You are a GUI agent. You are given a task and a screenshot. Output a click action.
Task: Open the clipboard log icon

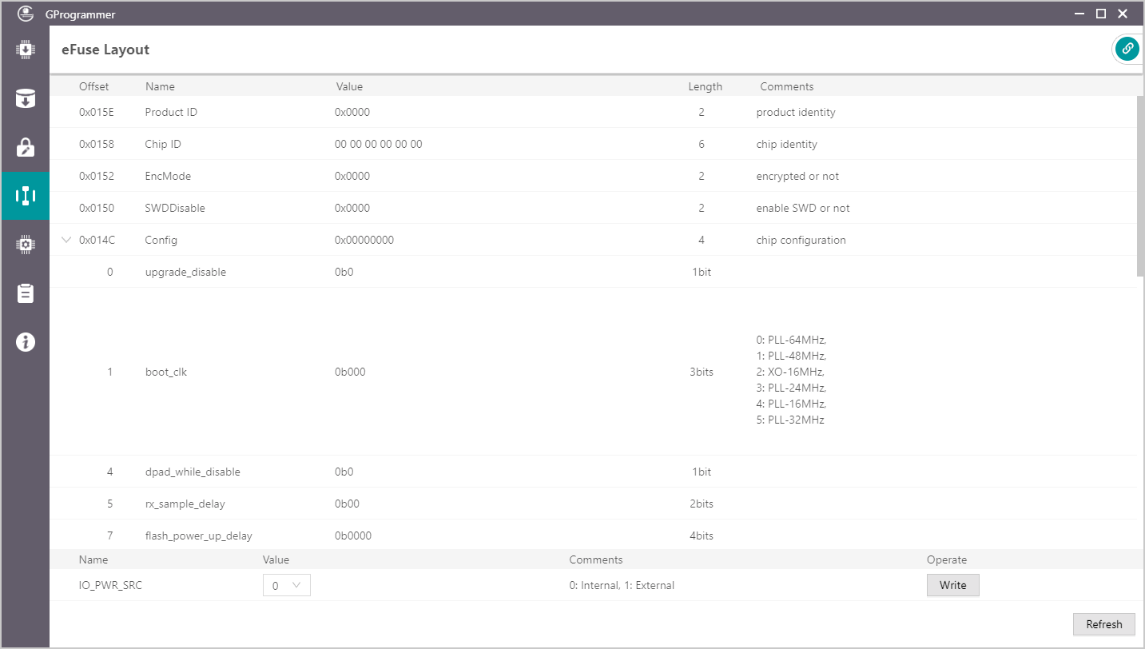(x=26, y=293)
